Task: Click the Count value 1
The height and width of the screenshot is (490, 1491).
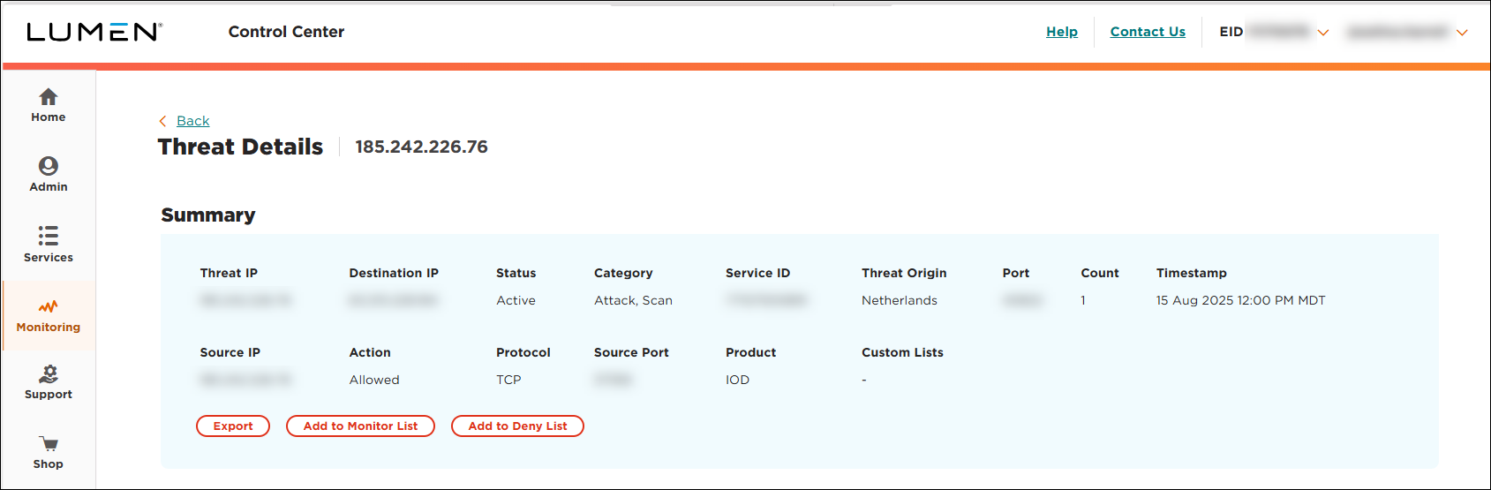Action: point(1083,300)
